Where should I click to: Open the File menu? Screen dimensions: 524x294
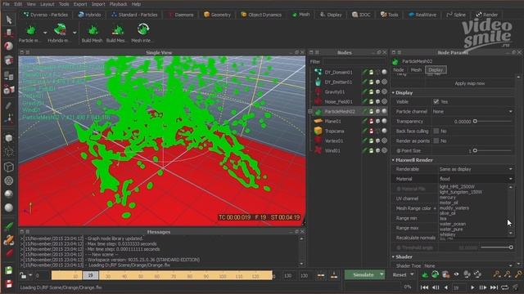coord(6,4)
